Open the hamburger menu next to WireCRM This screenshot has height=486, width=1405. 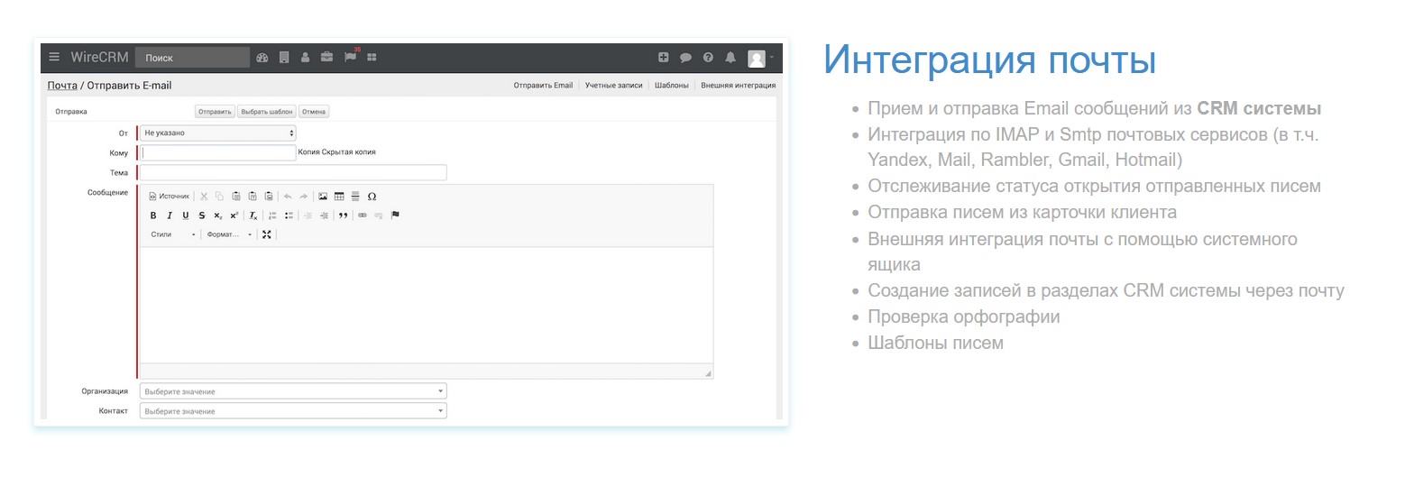coord(54,57)
